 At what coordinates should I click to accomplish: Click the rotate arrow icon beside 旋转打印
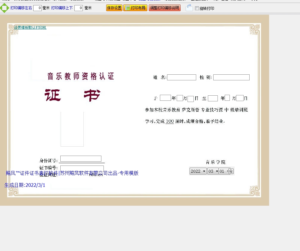(189, 8)
